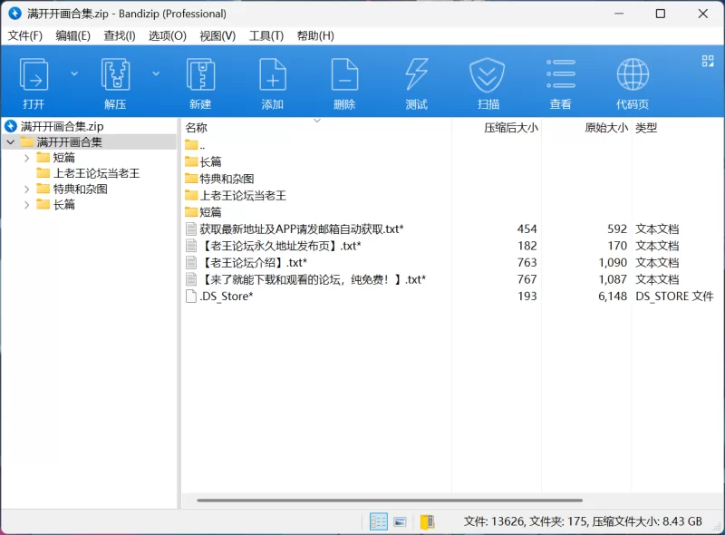Collapse the 满开开画合集 tree node
Image resolution: width=725 pixels, height=535 pixels.
(11, 142)
